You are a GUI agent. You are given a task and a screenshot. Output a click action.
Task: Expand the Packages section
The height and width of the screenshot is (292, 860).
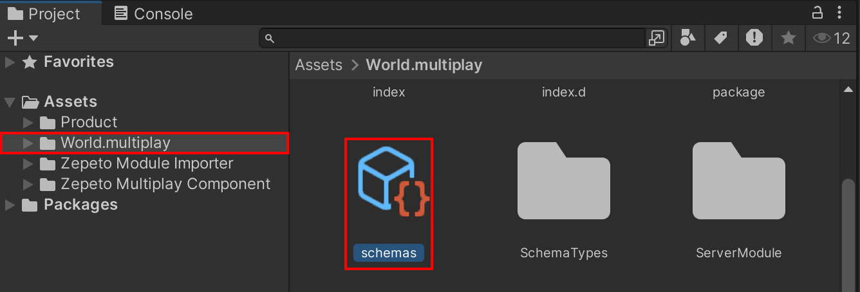click(x=10, y=205)
